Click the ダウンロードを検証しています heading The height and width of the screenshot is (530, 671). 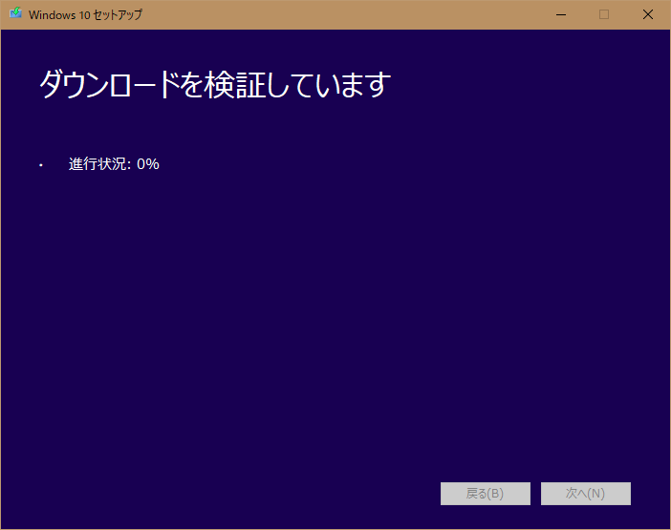point(215,85)
